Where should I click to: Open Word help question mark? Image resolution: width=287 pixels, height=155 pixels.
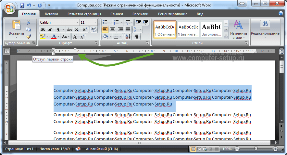[x=281, y=13]
